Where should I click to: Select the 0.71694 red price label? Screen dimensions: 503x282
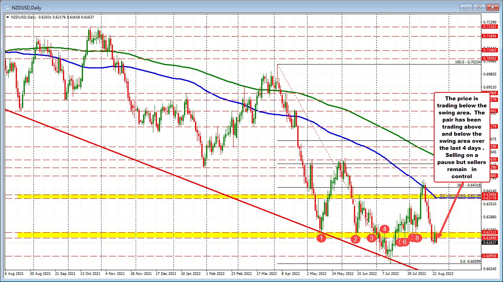pyautogui.click(x=490, y=36)
